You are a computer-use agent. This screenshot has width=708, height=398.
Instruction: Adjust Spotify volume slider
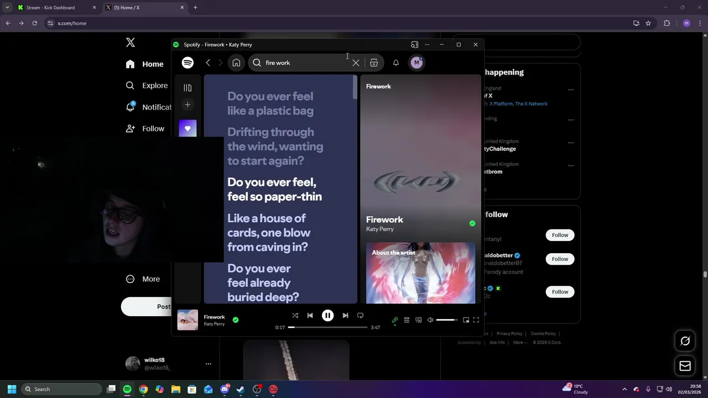coord(447,320)
